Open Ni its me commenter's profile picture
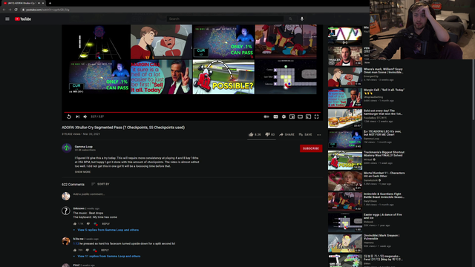The width and height of the screenshot is (475, 267). click(66, 241)
